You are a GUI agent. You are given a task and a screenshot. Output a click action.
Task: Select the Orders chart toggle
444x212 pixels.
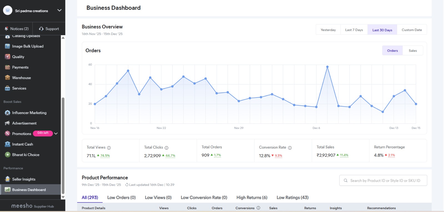(x=392, y=51)
